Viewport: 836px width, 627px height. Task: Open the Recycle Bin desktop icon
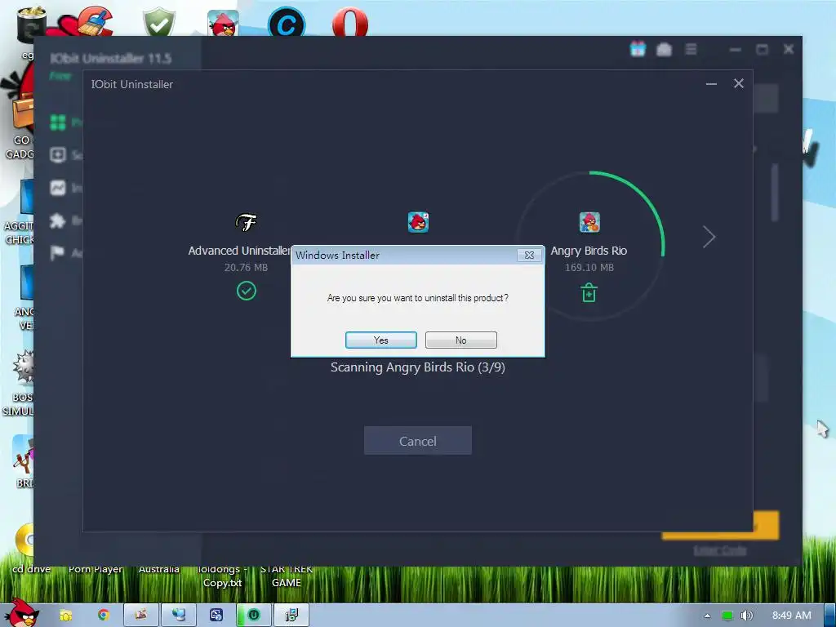pyautogui.click(x=31, y=24)
